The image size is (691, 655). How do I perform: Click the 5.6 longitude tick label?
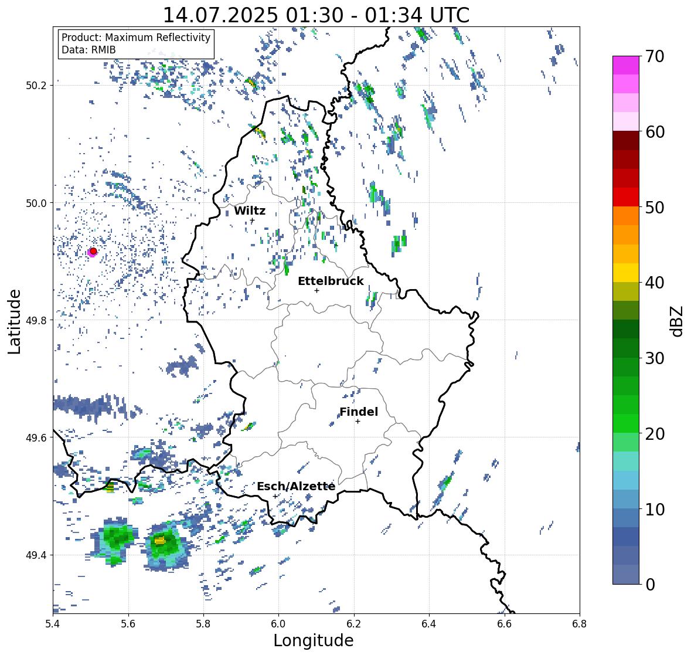(128, 624)
